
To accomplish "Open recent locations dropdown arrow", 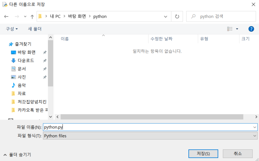I will point(25,16).
